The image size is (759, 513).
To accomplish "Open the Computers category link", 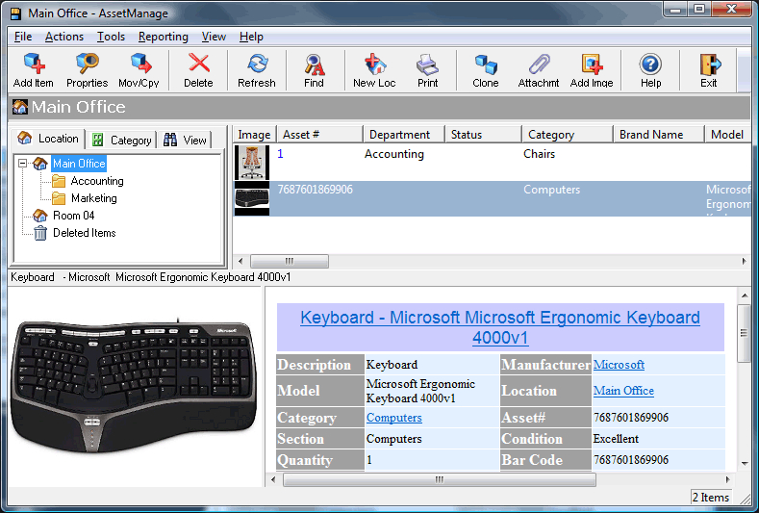I will 393,418.
